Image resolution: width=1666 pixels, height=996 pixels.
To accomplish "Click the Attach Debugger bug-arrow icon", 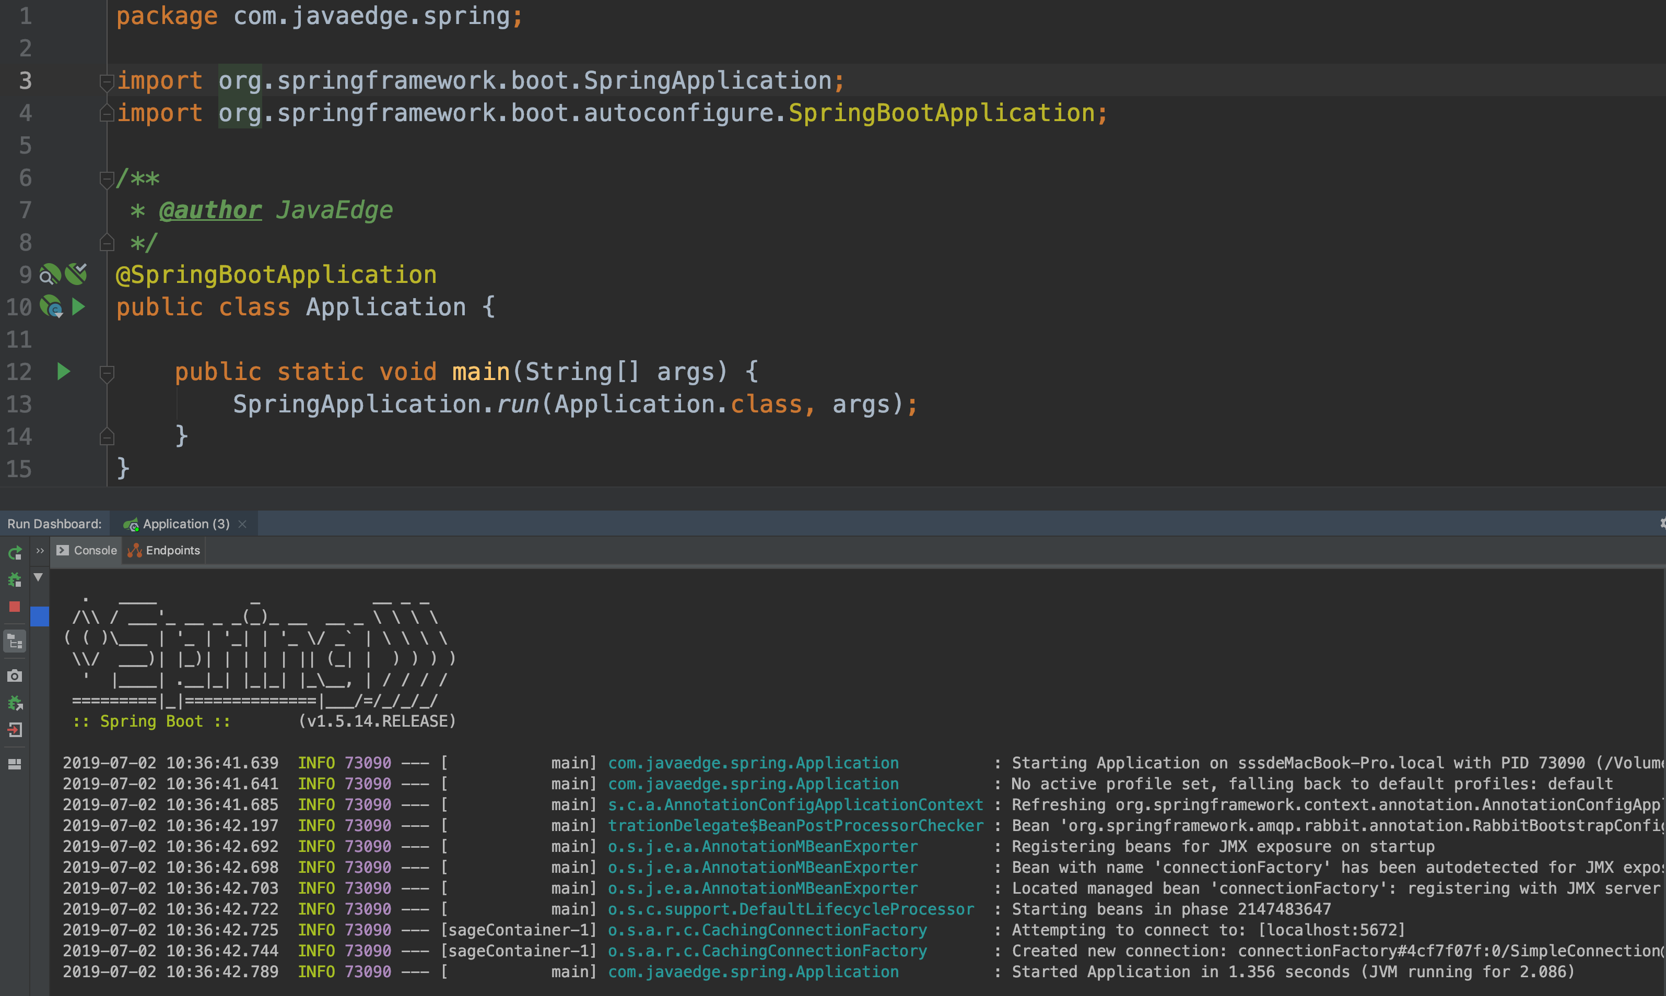I will (x=15, y=703).
